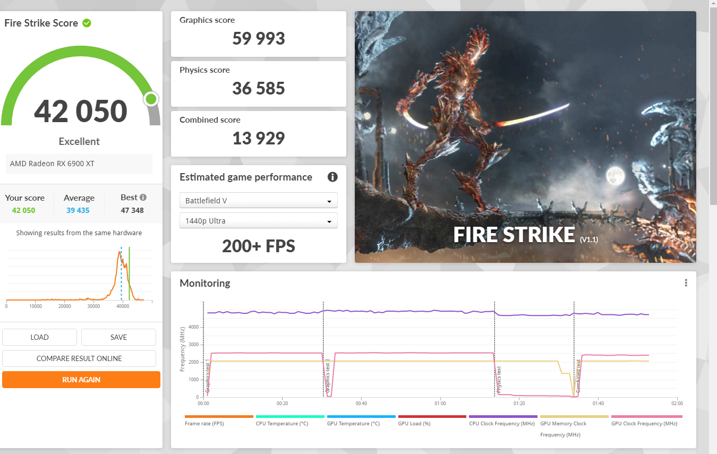Click the info icon beside Best score
717x454 pixels.
coord(143,197)
